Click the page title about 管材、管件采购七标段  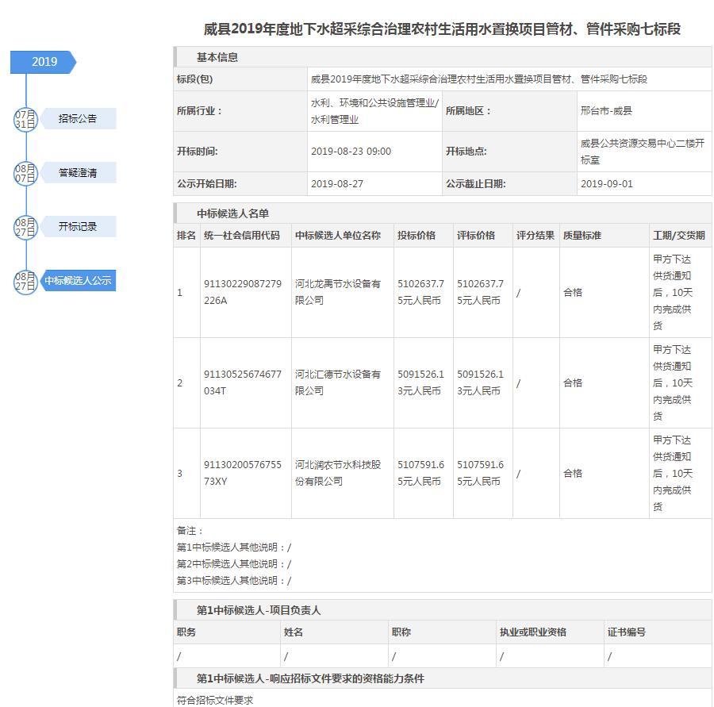(442, 29)
